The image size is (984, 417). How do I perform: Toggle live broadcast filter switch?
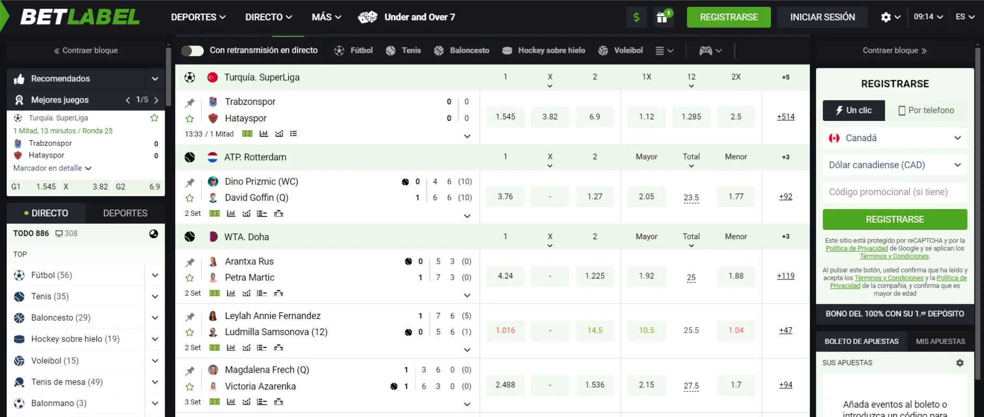(192, 51)
